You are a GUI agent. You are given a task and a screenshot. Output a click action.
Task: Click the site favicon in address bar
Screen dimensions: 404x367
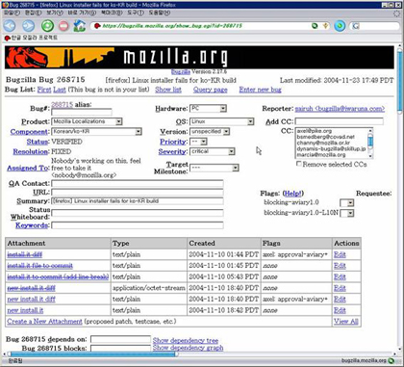tap(97, 26)
